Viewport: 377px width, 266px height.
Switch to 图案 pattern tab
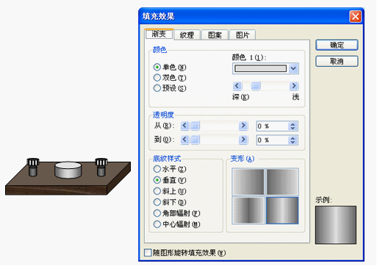point(215,35)
